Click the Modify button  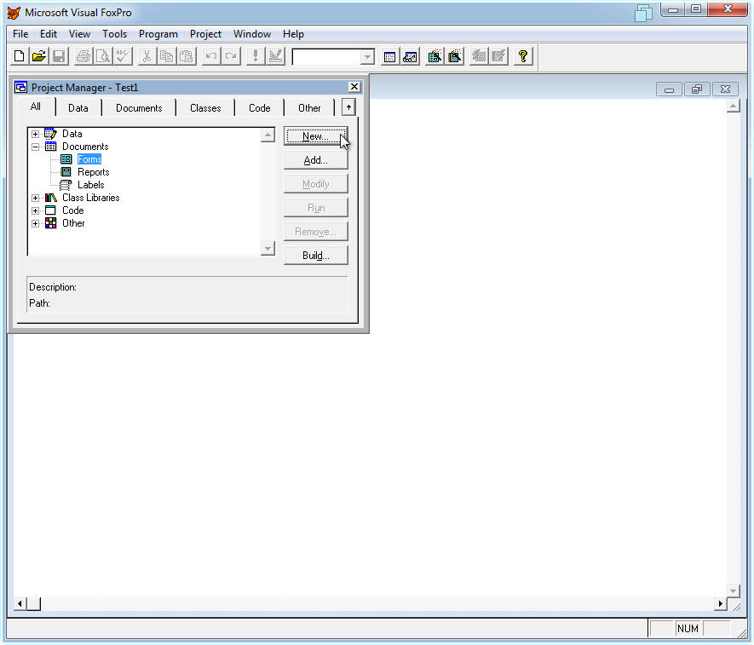coord(315,184)
